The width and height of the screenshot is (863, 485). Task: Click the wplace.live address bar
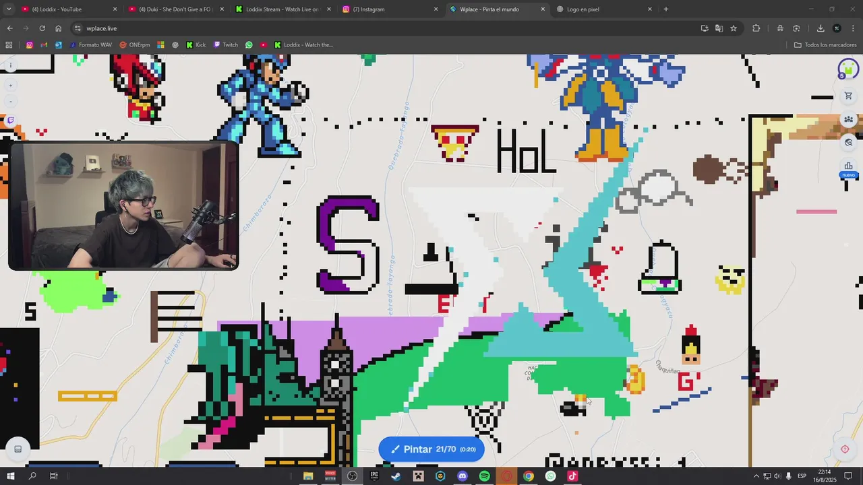384,28
